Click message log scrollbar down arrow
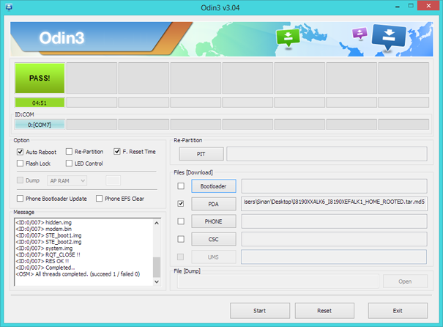 click(x=157, y=282)
